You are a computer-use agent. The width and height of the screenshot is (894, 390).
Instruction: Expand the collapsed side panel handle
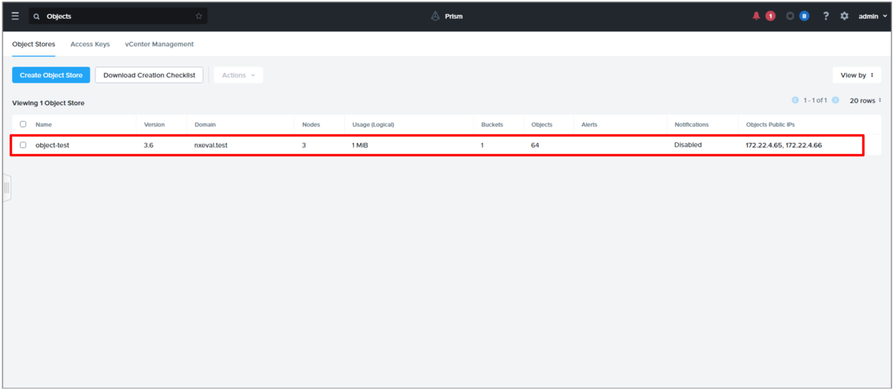[x=7, y=188]
